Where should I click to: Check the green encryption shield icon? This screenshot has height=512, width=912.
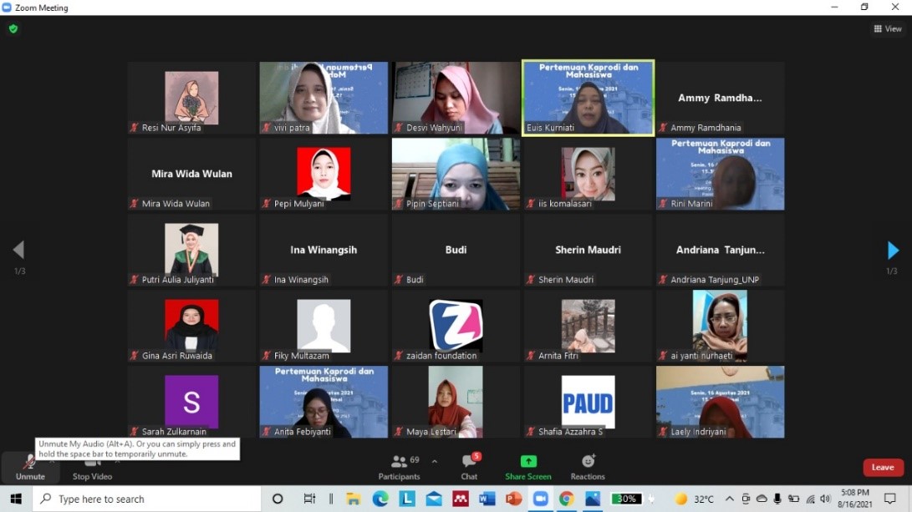(13, 28)
